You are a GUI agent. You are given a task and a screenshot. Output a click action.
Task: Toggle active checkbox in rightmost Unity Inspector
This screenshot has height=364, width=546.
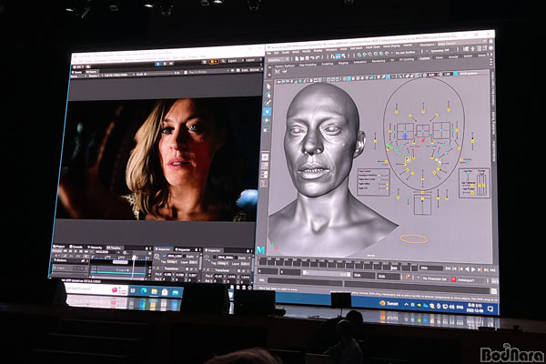pyautogui.click(x=214, y=257)
